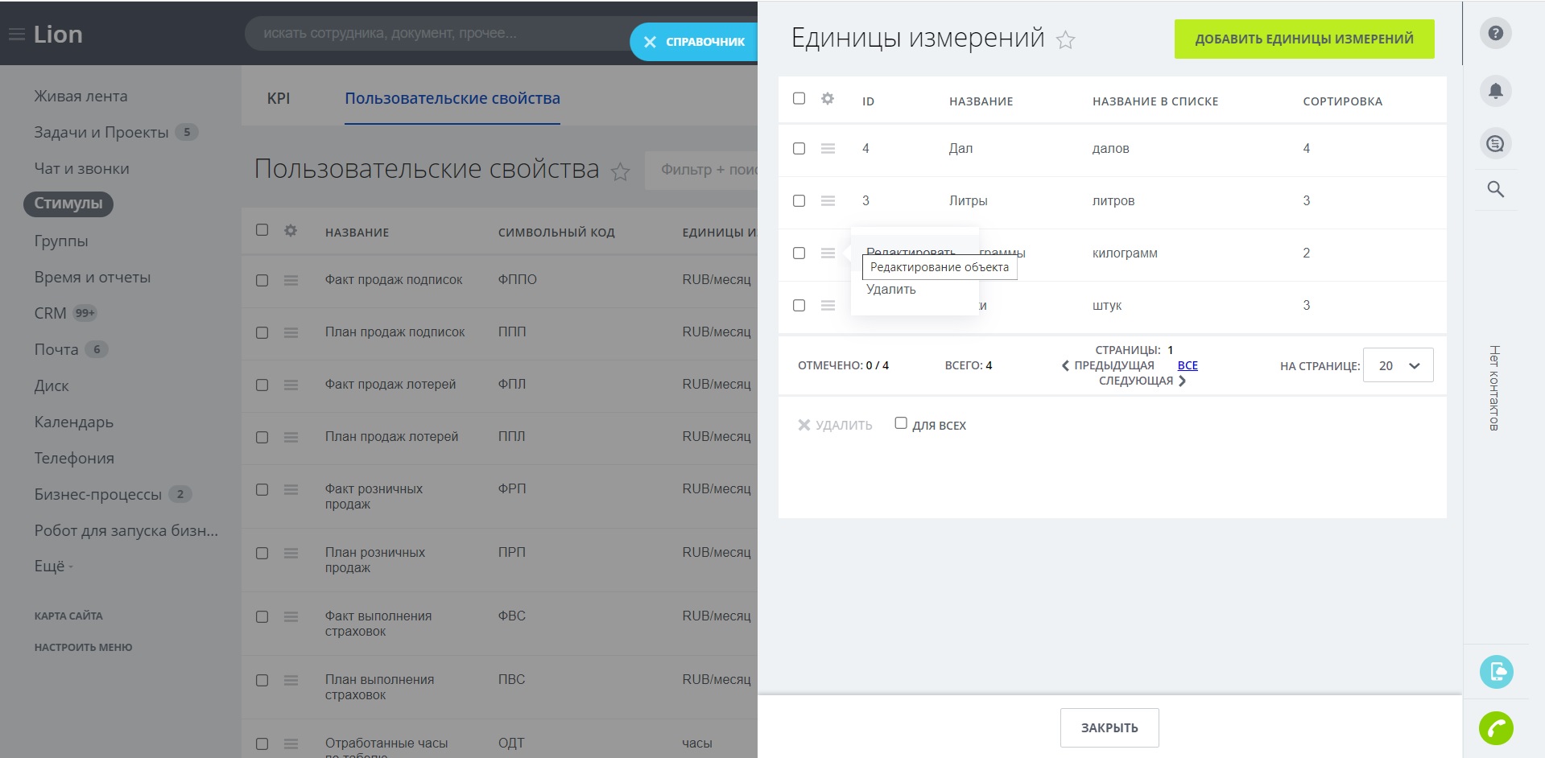Toggle the hamburger menu next to Lion
This screenshot has height=758, width=1545.
[x=16, y=35]
